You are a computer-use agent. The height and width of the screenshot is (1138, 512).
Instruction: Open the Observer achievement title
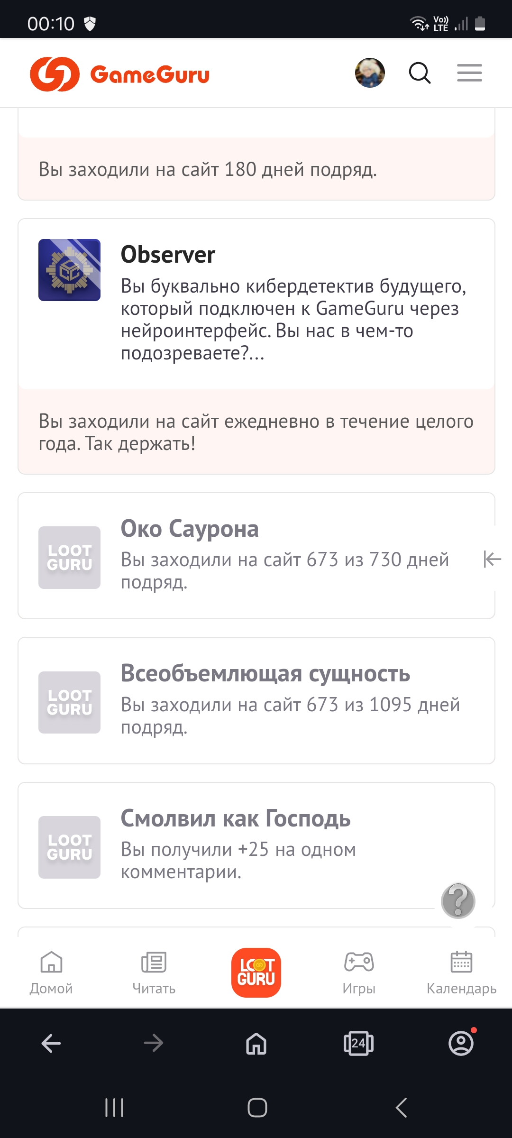pos(168,255)
